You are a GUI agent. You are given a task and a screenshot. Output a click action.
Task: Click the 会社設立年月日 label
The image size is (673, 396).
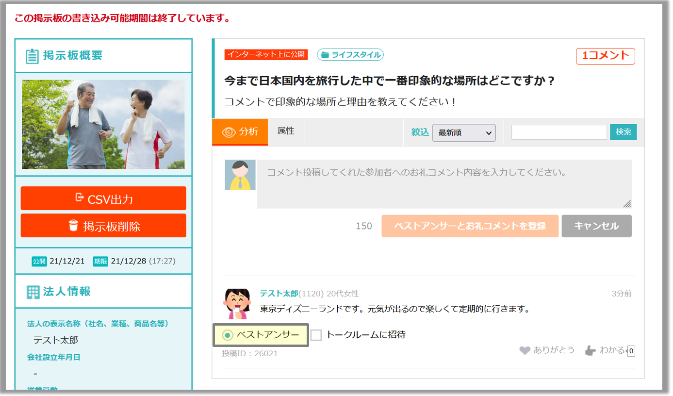[54, 357]
